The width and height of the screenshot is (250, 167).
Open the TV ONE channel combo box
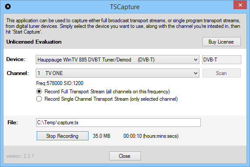coord(117,73)
